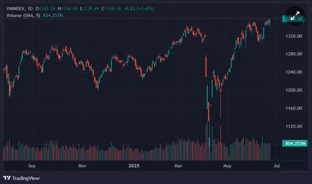The width and height of the screenshot is (312, 184).
Task: Click the low value L1338.49
Action: click(89, 9)
